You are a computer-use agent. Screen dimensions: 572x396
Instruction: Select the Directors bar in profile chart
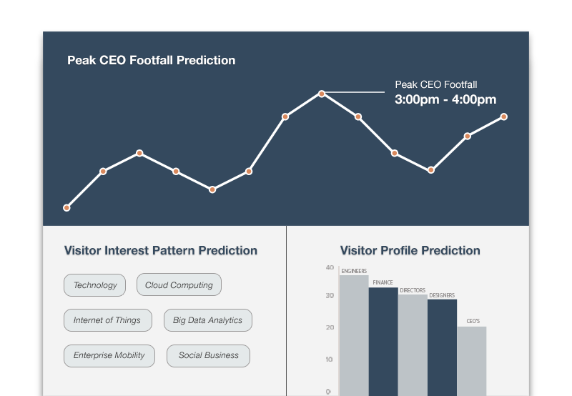413,345
